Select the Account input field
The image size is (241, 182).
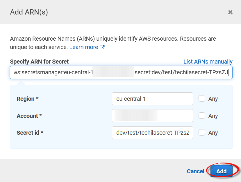(x=152, y=116)
